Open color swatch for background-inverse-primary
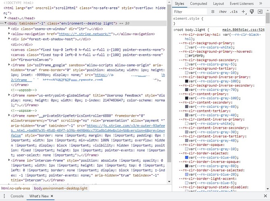 coord(186,81)
